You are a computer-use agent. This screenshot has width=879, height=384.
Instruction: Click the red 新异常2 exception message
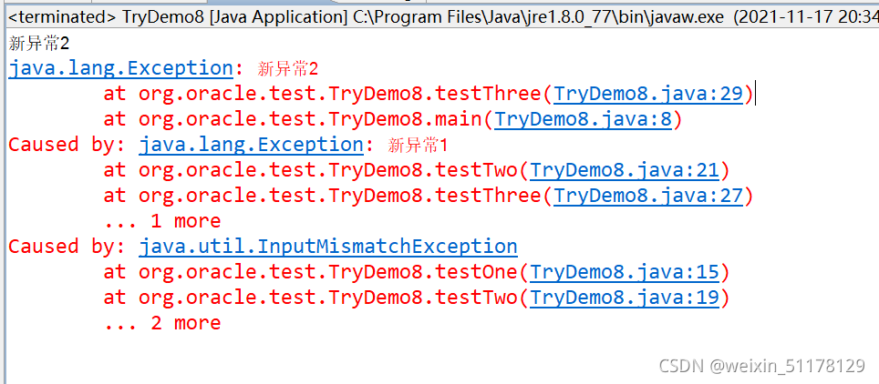pos(288,68)
